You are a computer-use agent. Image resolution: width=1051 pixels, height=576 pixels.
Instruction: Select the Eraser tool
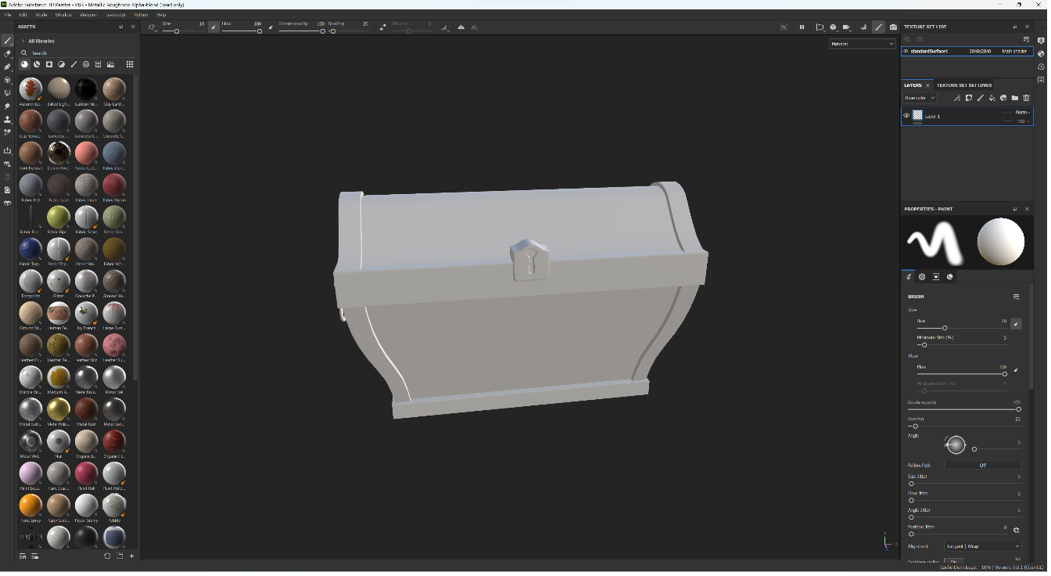click(7, 54)
